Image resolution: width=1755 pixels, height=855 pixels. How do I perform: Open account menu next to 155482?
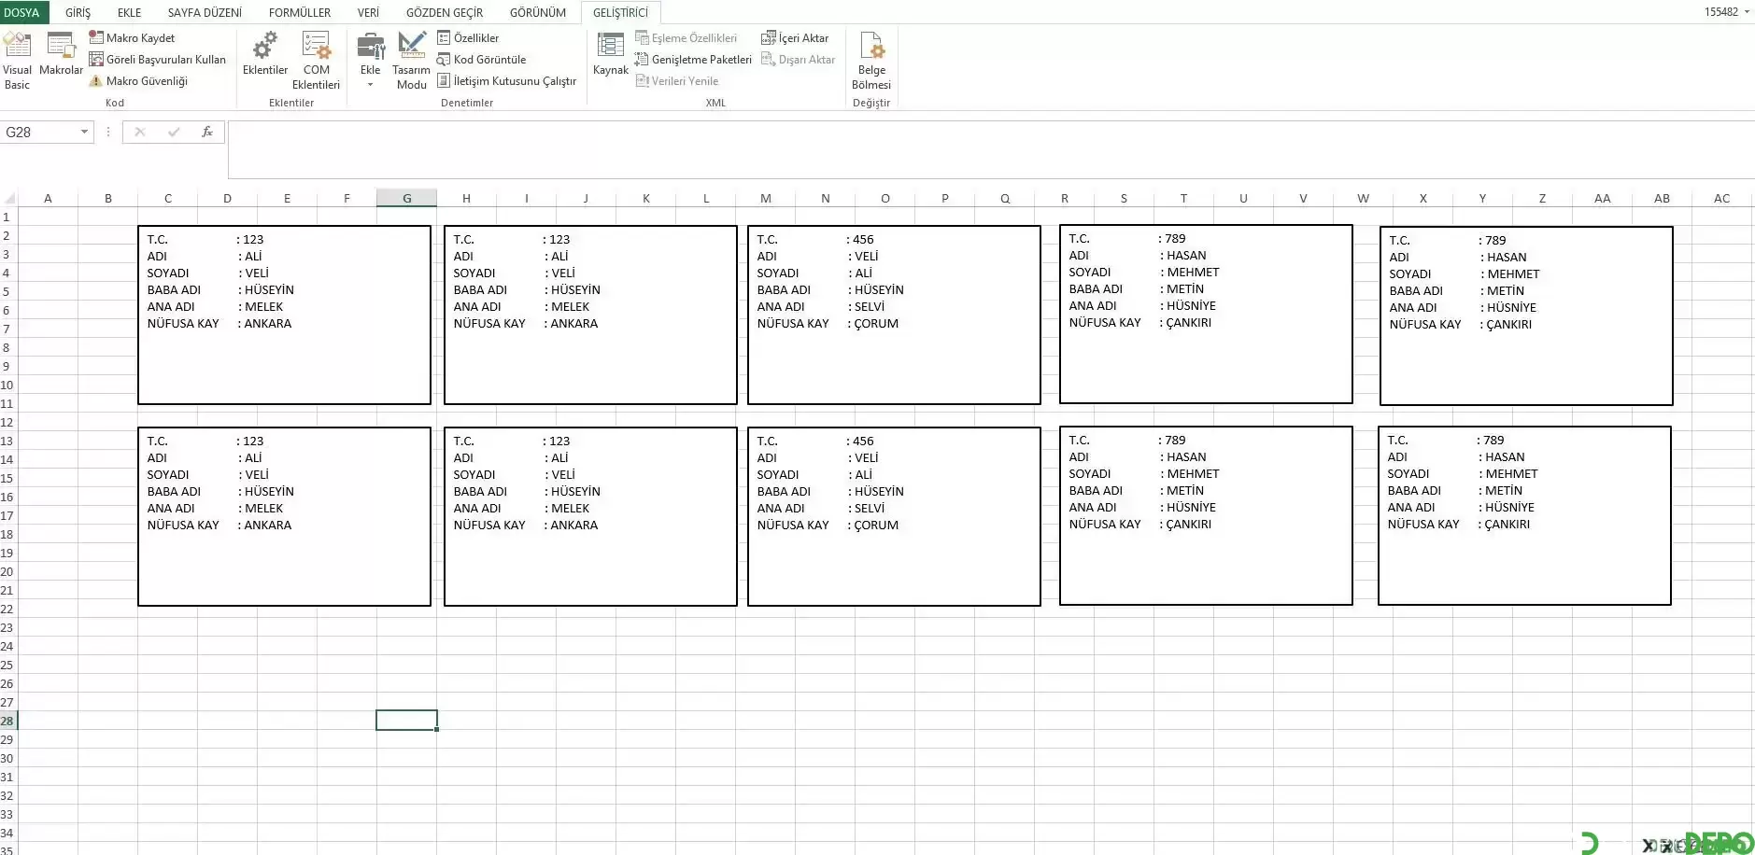1747,12
